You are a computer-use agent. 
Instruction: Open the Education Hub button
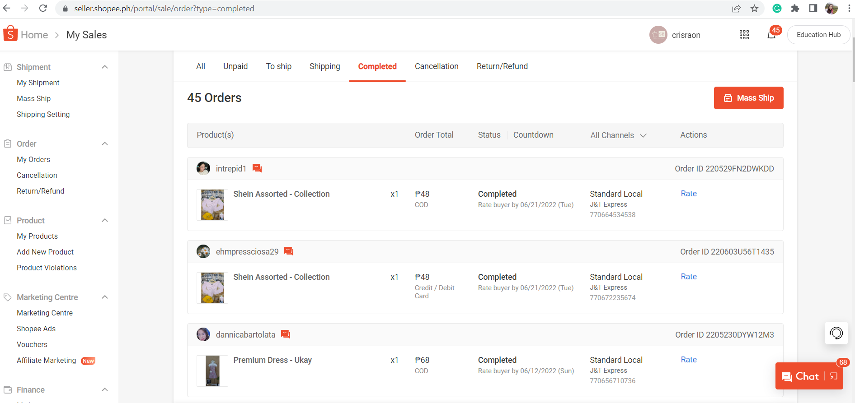tap(818, 35)
